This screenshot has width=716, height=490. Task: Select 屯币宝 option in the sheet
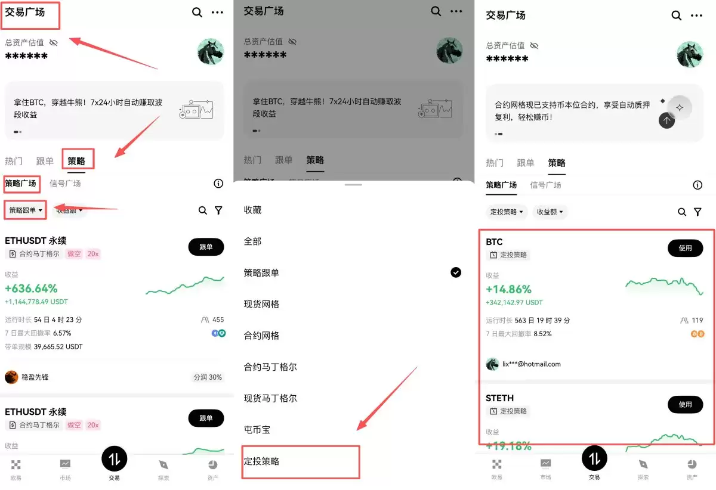click(x=257, y=430)
